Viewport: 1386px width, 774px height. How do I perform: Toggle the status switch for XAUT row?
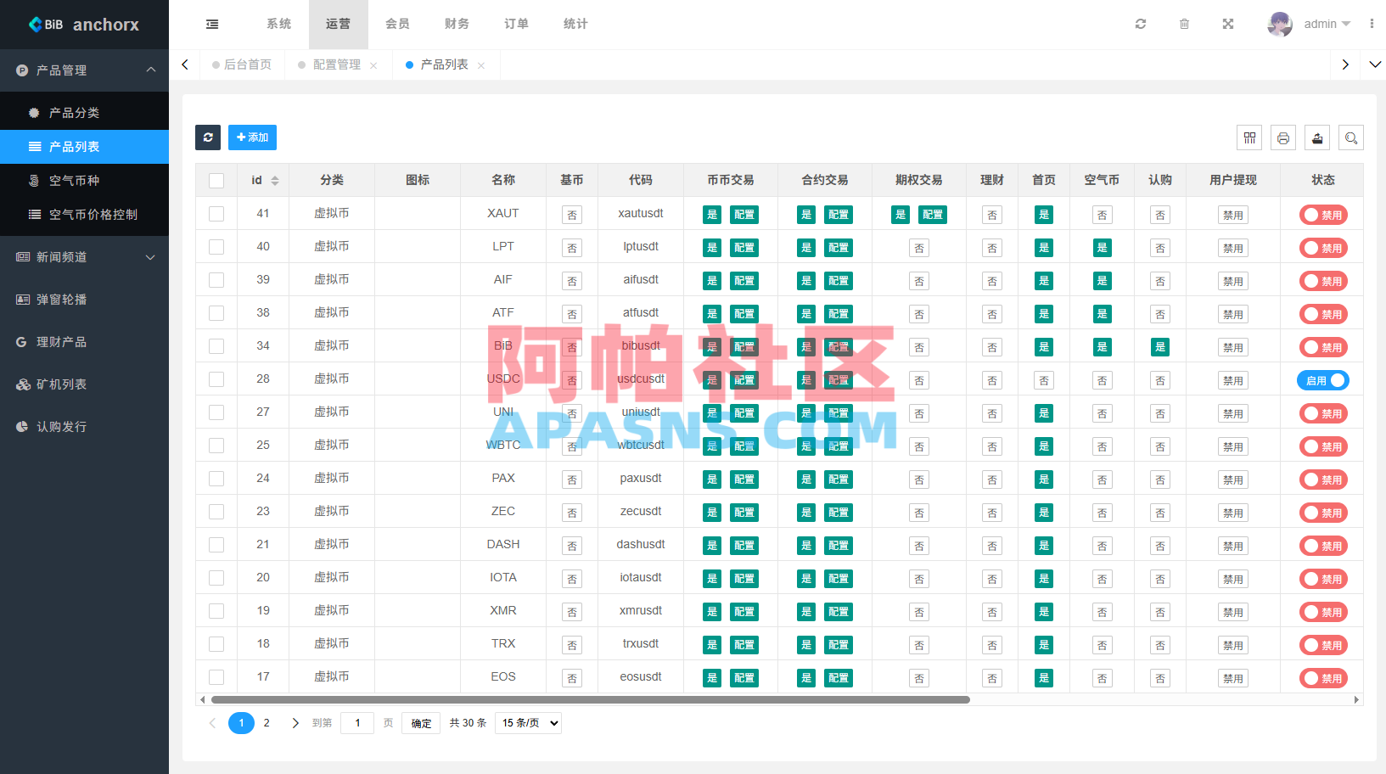tap(1323, 215)
